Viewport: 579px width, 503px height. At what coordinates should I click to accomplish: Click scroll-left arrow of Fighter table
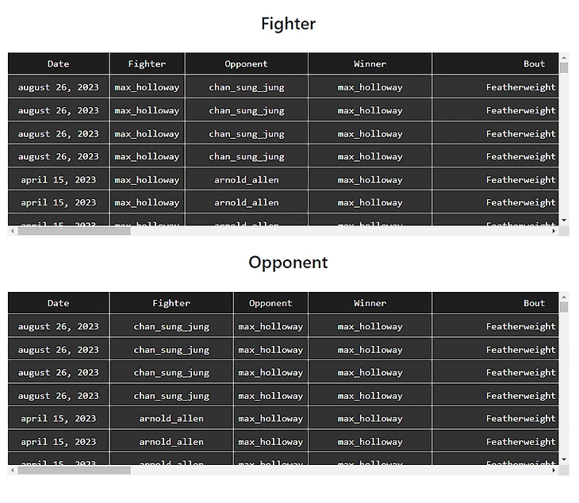tap(13, 231)
